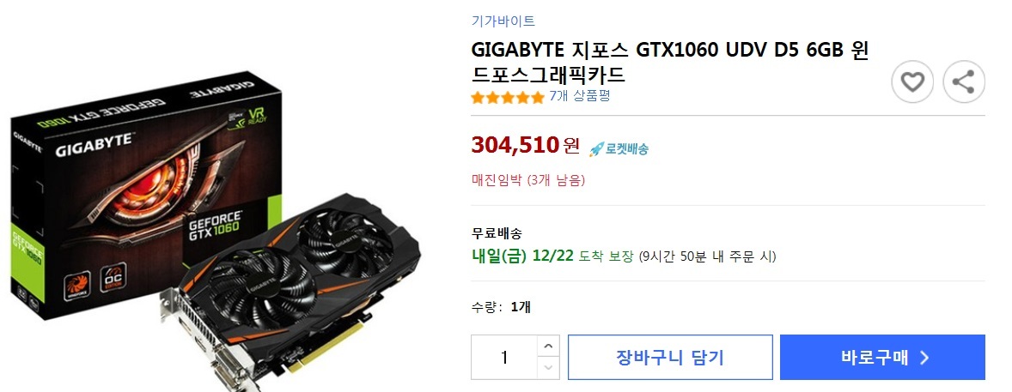1012x392 pixels.
Task: Click the quantity number input box
Action: [504, 357]
